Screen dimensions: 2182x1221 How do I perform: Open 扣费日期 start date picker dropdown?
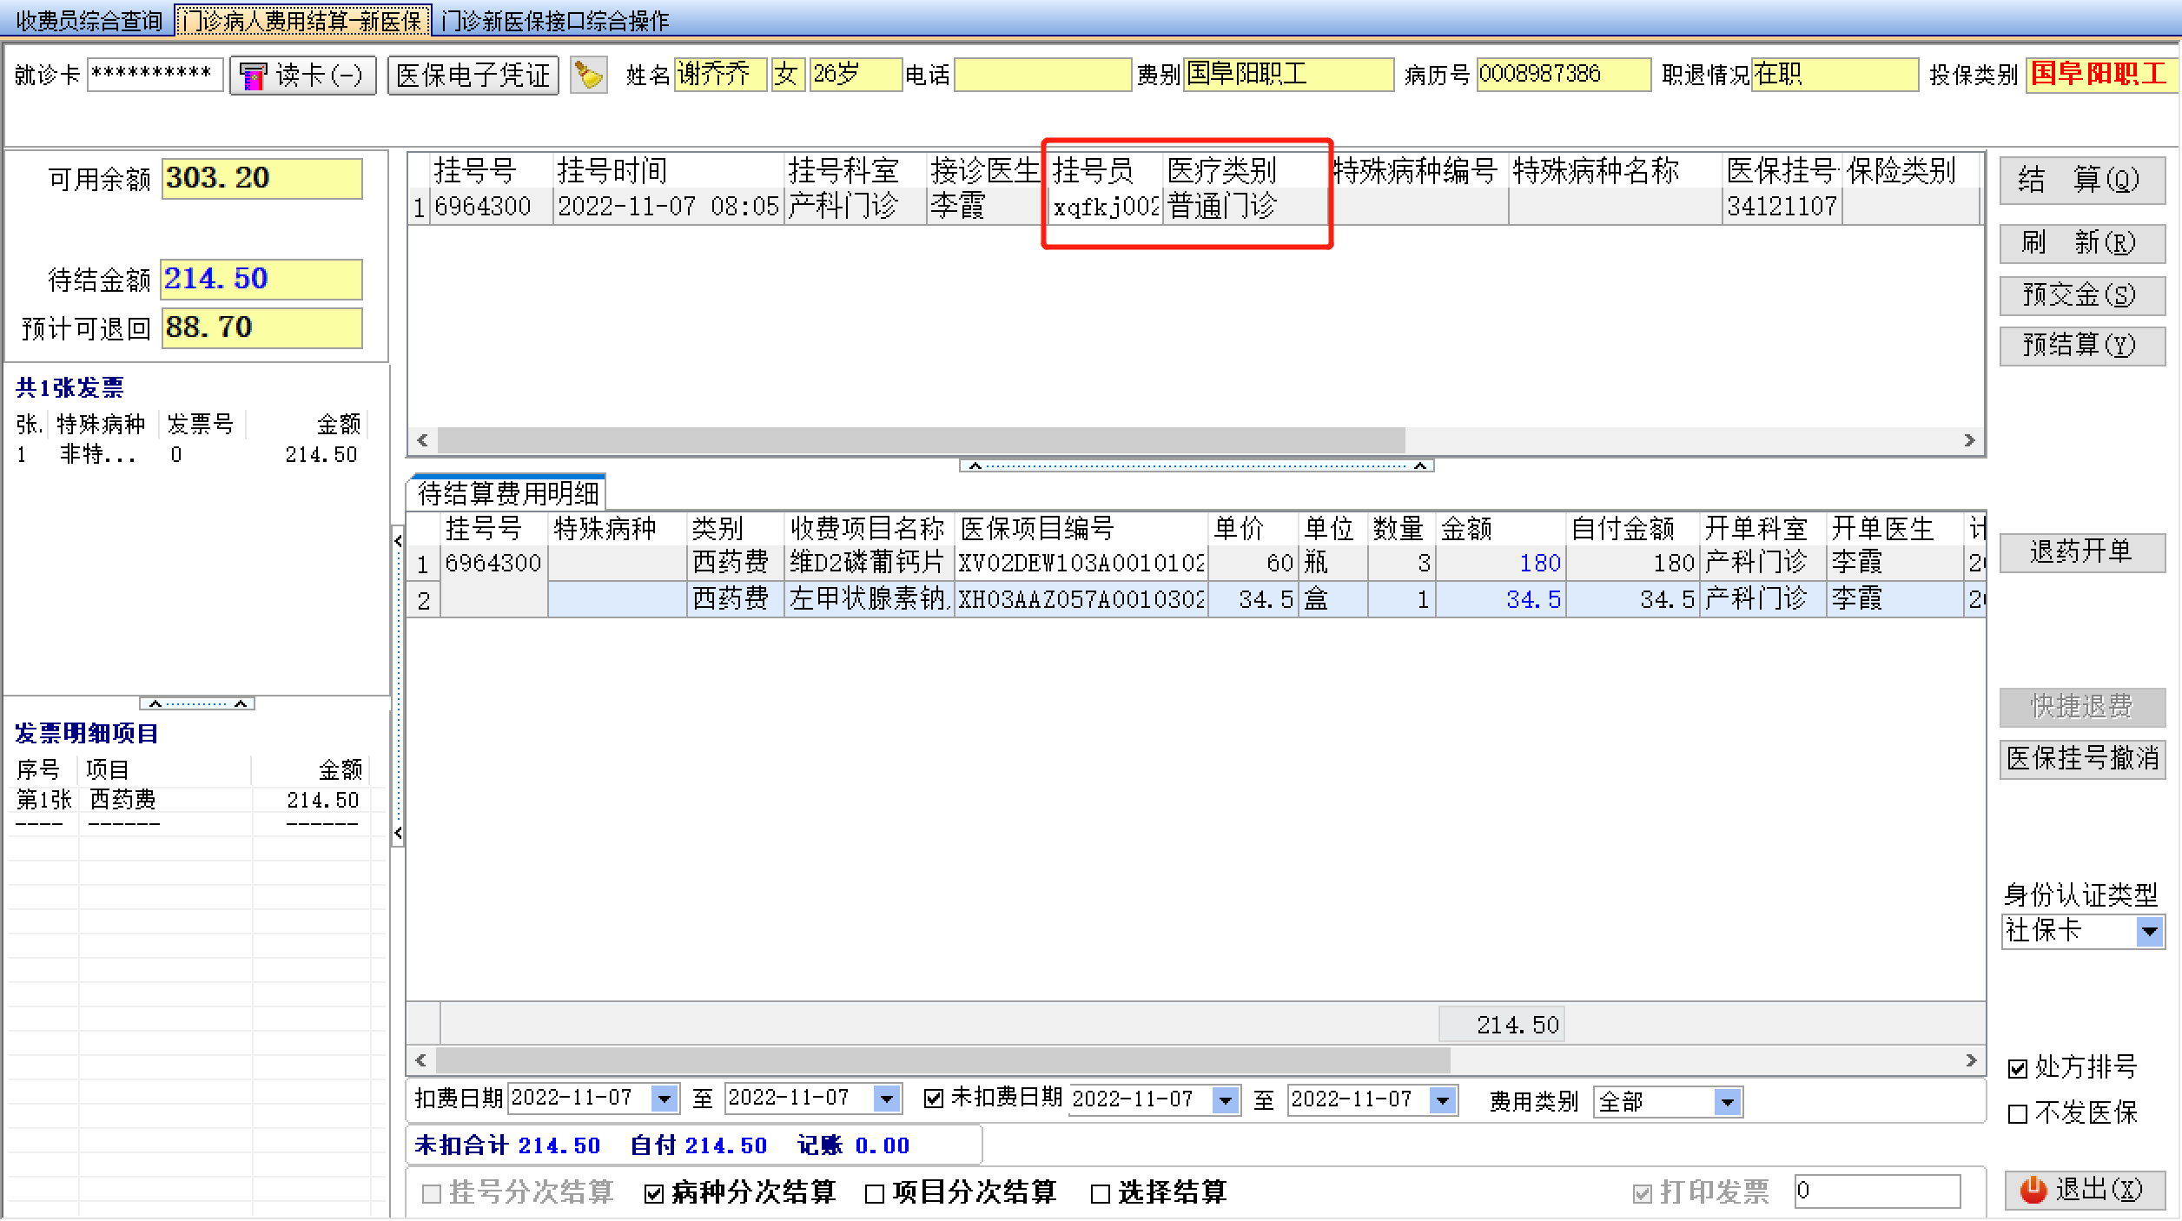(665, 1099)
